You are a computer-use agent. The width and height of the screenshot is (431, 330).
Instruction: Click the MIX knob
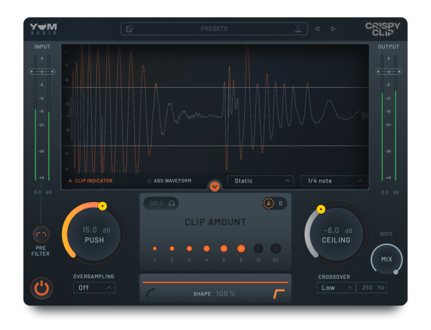pos(386,259)
